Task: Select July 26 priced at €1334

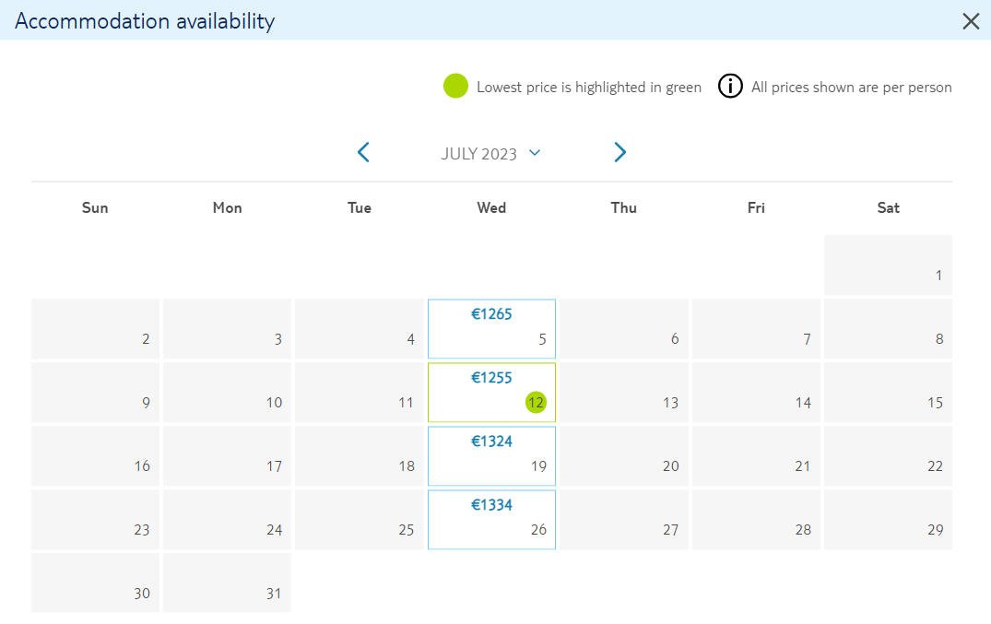Action: coord(491,520)
